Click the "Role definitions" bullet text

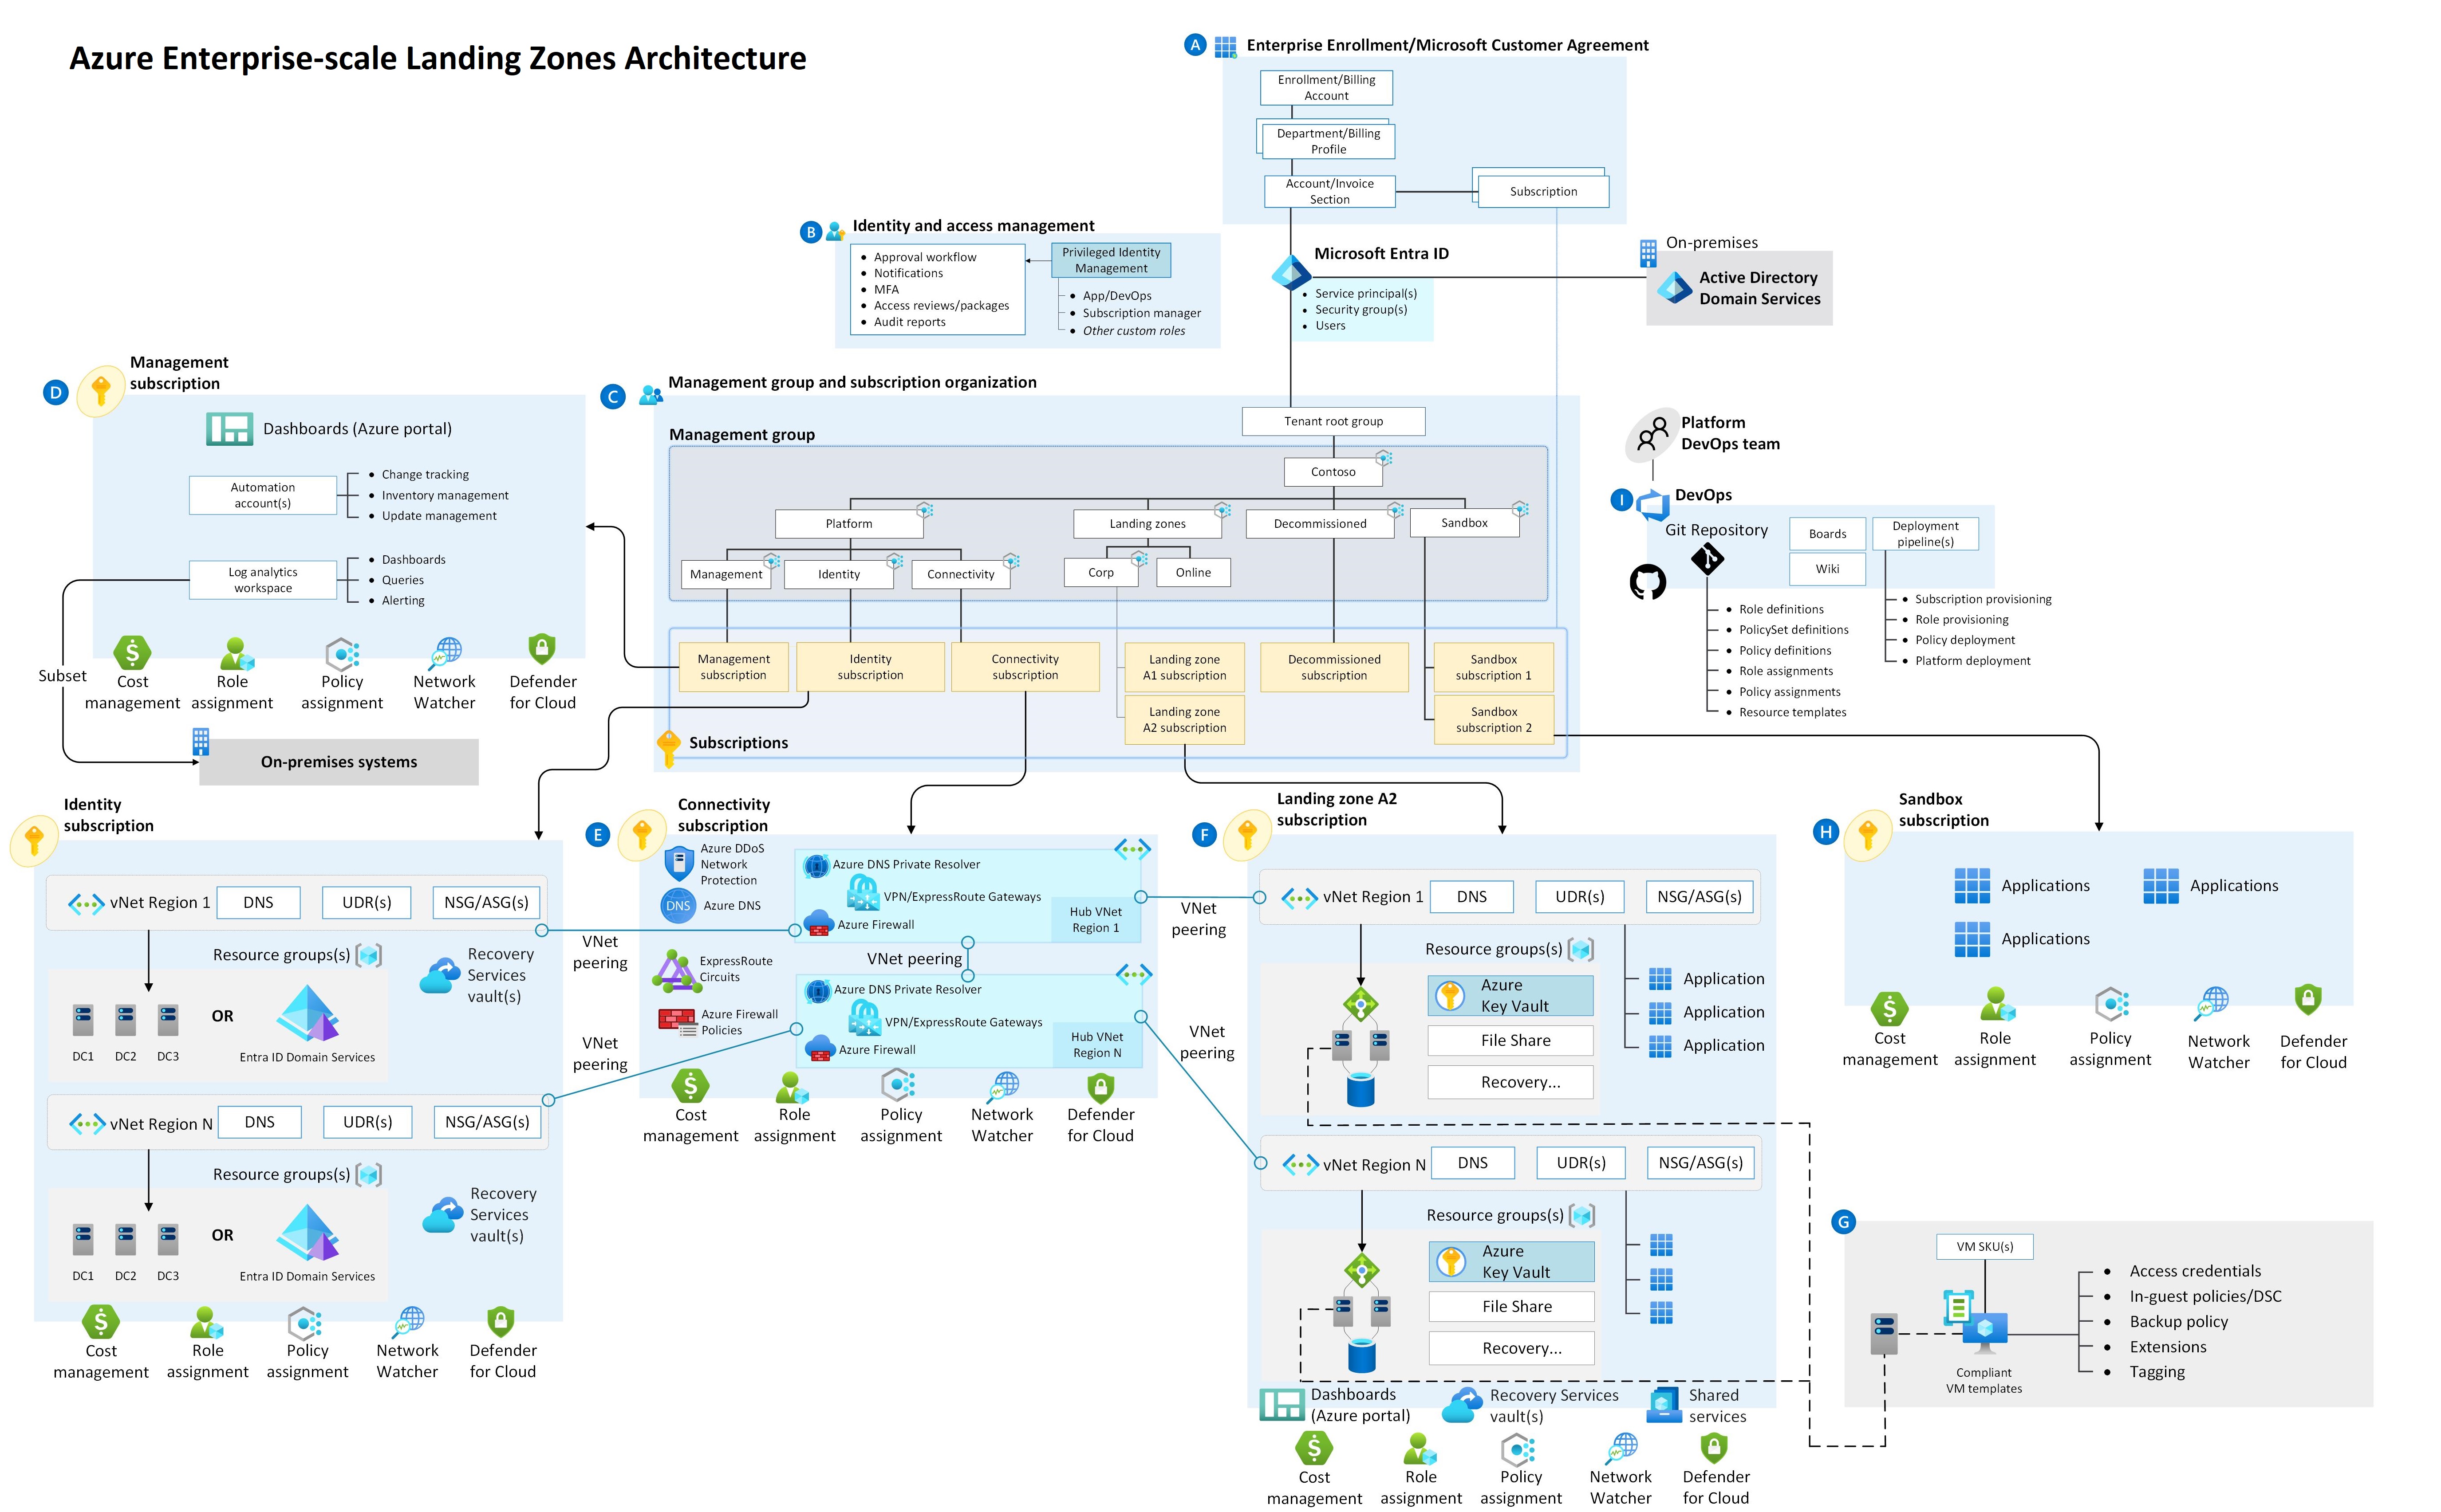1781,609
